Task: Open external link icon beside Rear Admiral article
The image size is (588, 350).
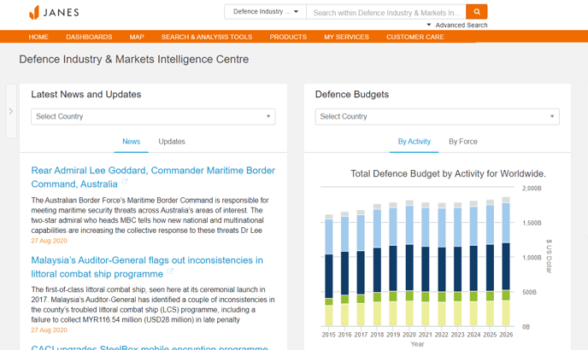Action: 126,183
